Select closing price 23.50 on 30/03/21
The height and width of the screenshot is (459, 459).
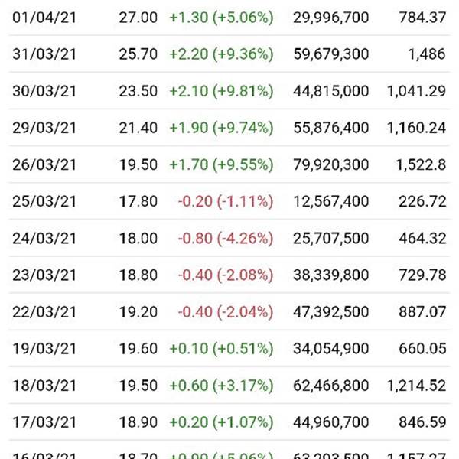[x=138, y=91]
